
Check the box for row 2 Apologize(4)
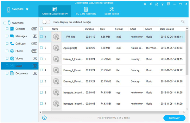[41, 48]
